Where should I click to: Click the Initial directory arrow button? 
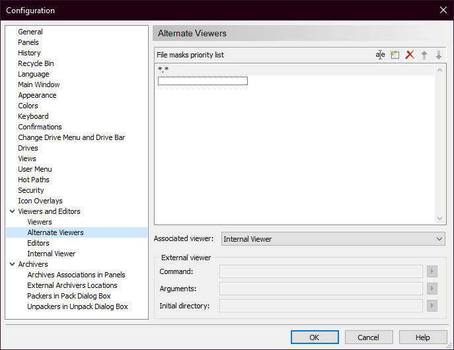[432, 306]
